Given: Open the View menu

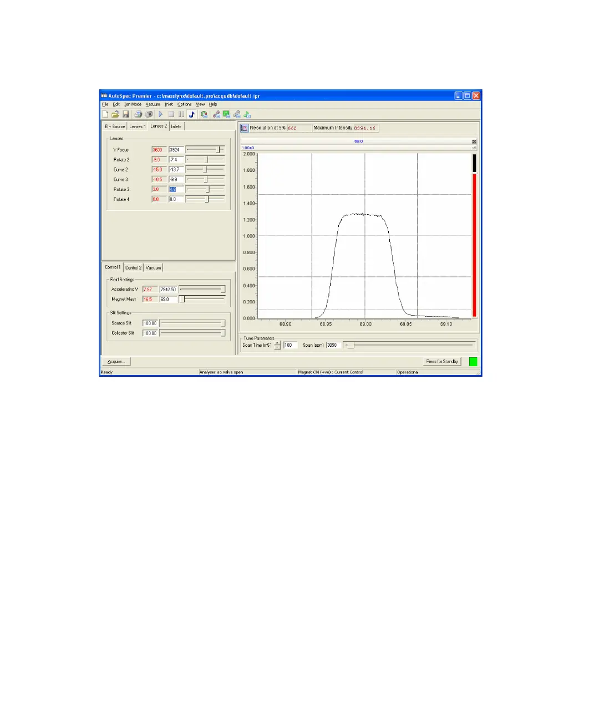Looking at the screenshot, I should click(x=200, y=104).
